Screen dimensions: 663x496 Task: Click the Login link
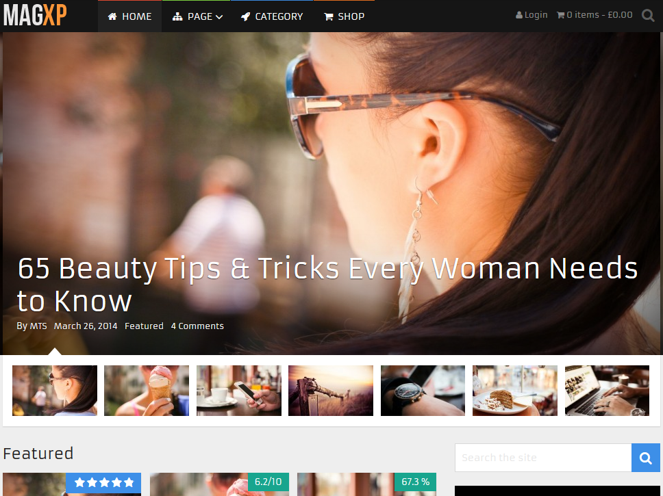[x=532, y=15]
